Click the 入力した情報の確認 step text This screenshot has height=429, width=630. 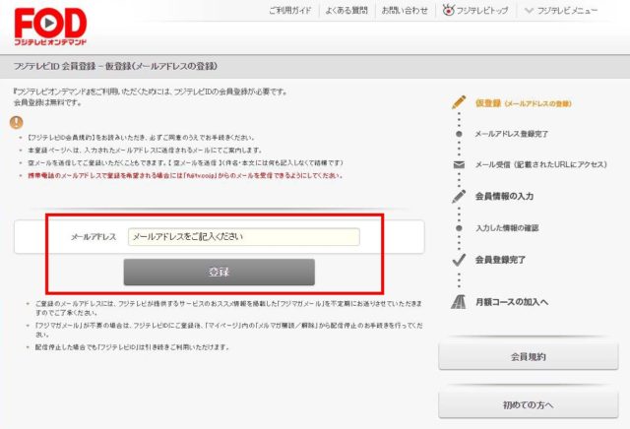coord(507,228)
